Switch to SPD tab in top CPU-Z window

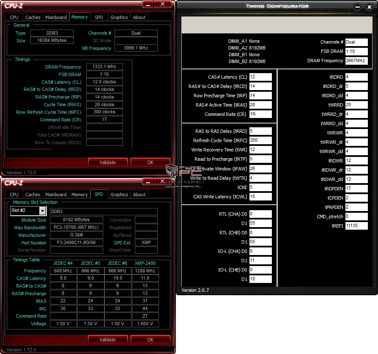point(99,17)
